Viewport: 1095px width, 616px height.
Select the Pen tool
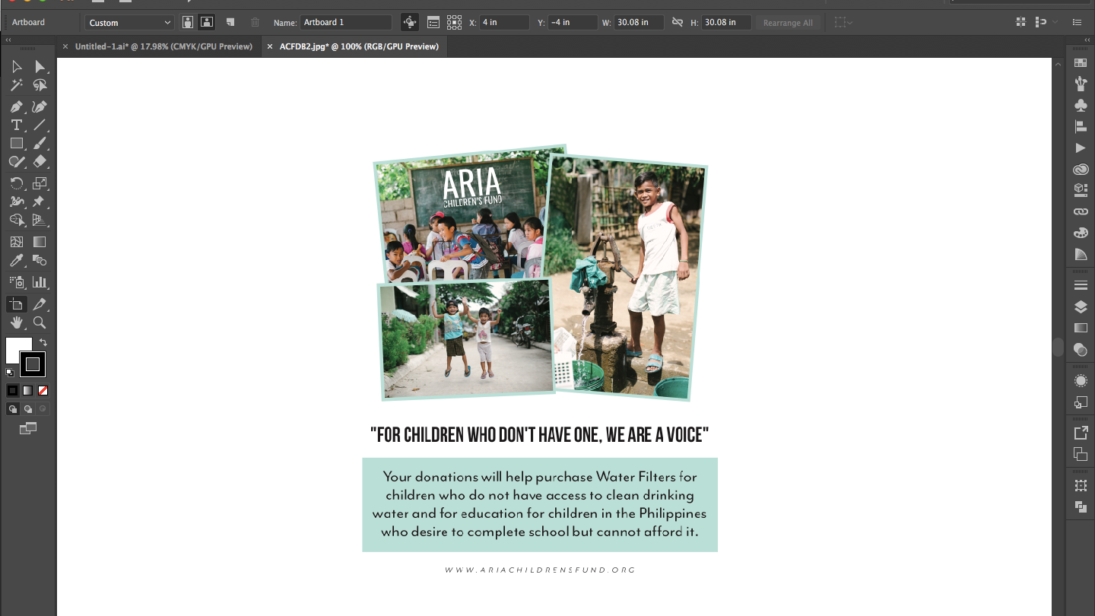17,106
